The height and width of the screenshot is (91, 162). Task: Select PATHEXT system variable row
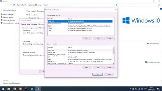click(80, 62)
